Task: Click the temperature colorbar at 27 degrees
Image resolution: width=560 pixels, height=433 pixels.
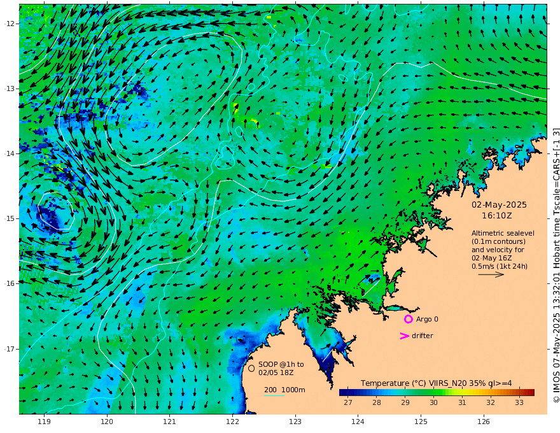Action: coord(347,392)
